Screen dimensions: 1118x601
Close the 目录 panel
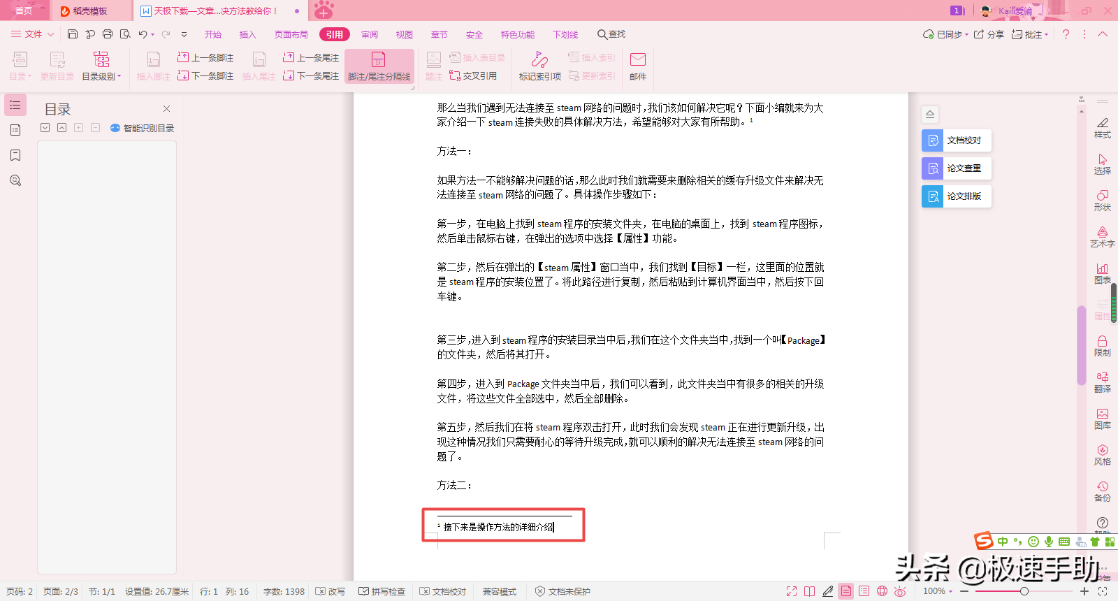coord(166,108)
